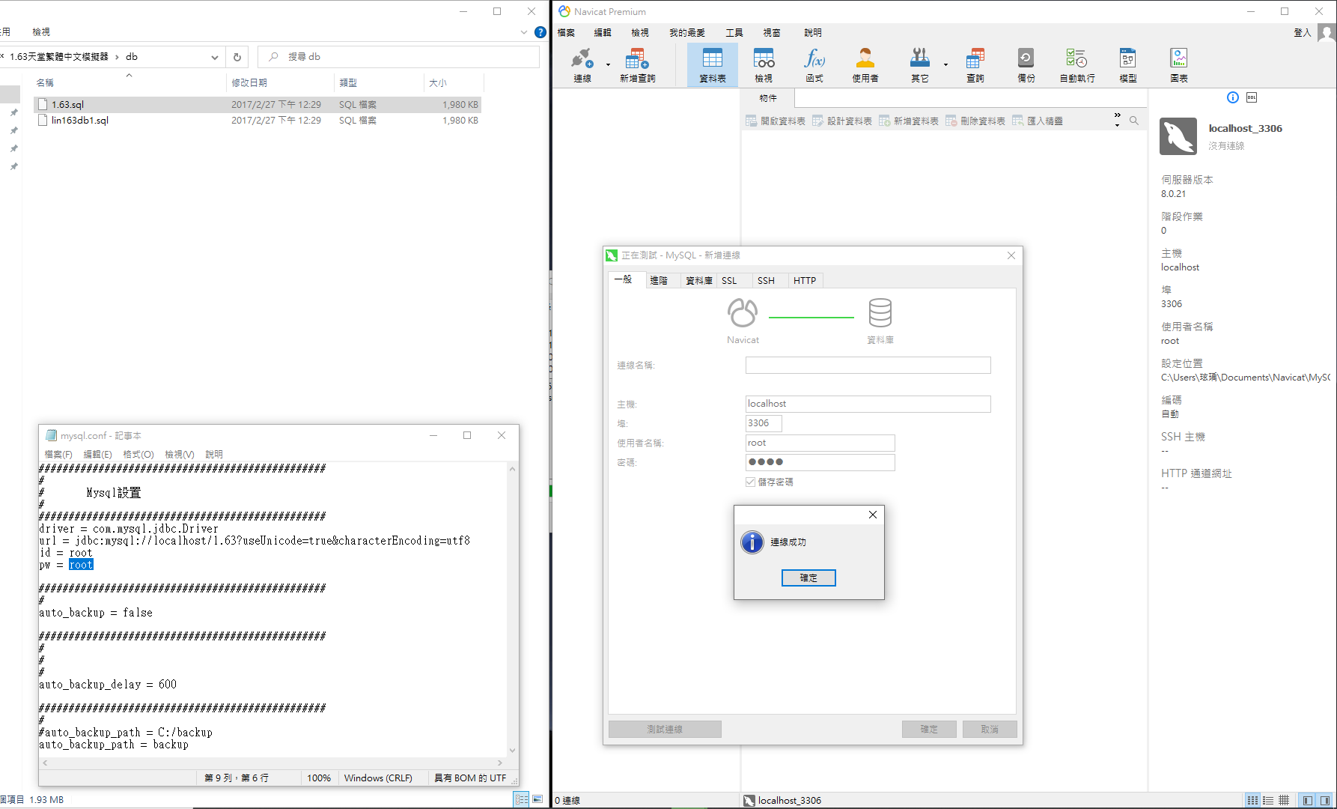Toggle the 儲存密碼 save password checkbox
Image resolution: width=1337 pixels, height=809 pixels.
click(750, 482)
